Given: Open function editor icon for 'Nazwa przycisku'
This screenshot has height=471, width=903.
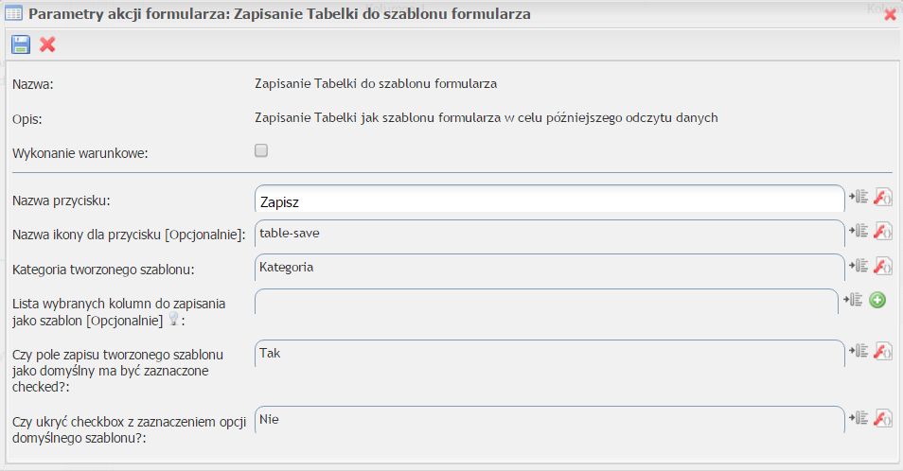Looking at the screenshot, I should (882, 197).
